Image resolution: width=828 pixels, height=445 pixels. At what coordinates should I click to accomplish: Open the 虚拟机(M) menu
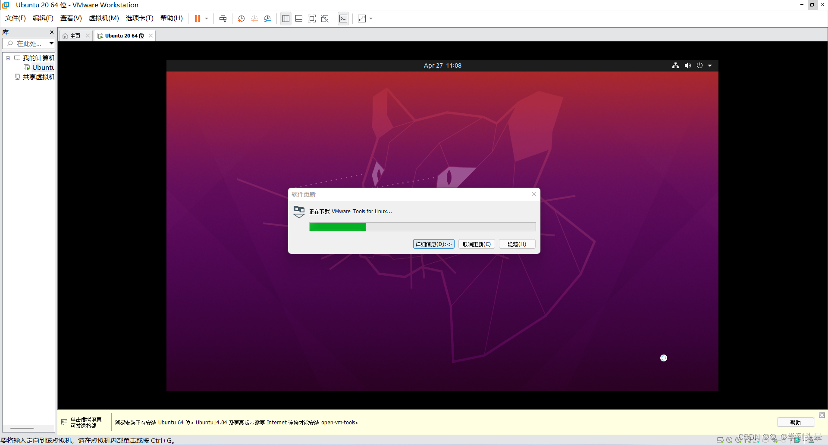point(104,18)
